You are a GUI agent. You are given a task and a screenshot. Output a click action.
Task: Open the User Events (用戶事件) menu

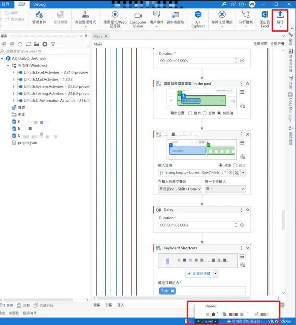pyautogui.click(x=156, y=19)
